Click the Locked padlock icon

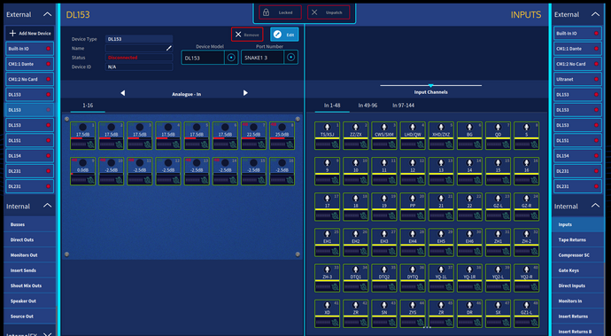pyautogui.click(x=267, y=12)
